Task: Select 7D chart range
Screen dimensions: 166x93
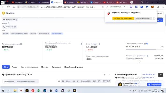Action: pyautogui.click(x=63, y=81)
